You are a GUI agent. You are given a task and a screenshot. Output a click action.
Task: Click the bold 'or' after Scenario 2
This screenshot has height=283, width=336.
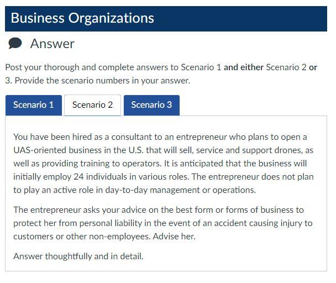click(313, 67)
